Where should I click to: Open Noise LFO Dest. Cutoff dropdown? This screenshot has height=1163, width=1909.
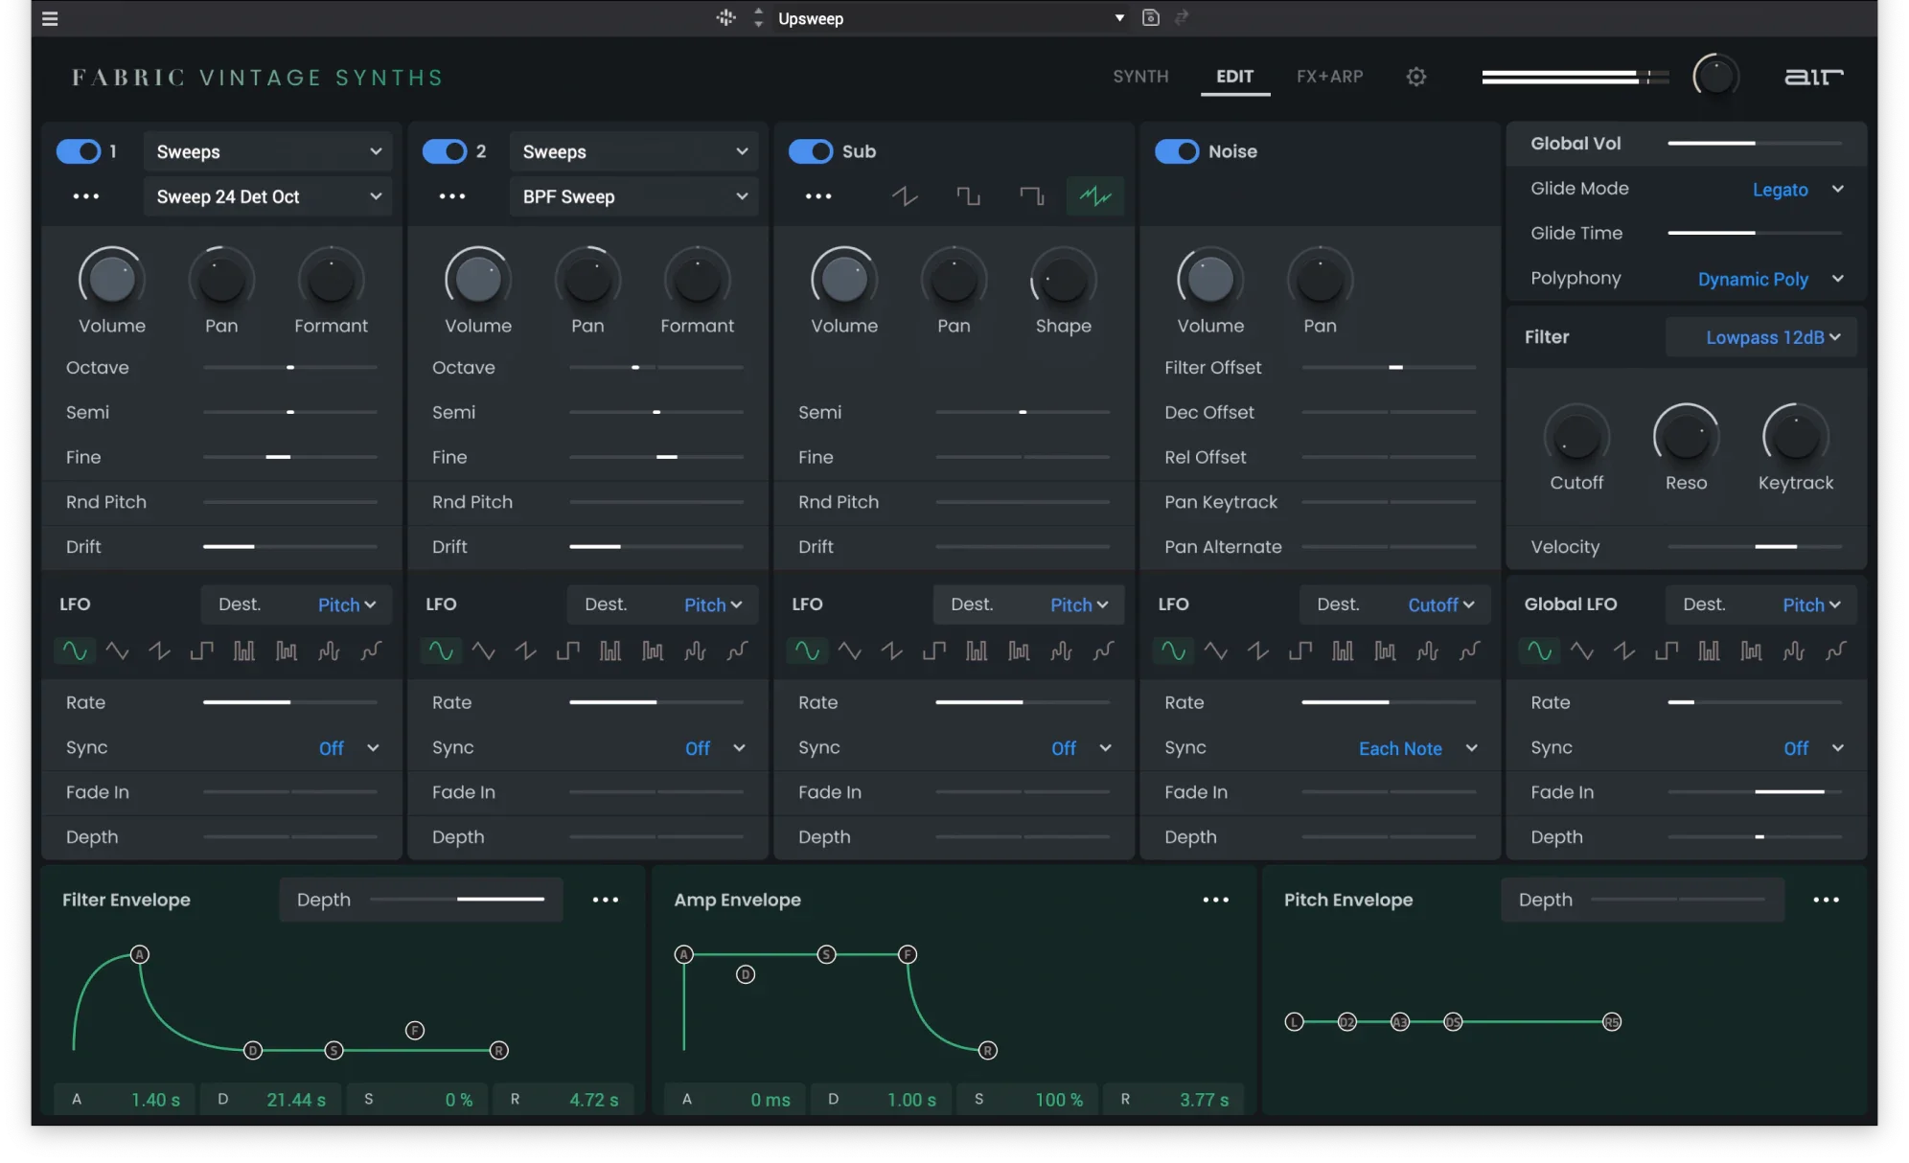pos(1395,604)
